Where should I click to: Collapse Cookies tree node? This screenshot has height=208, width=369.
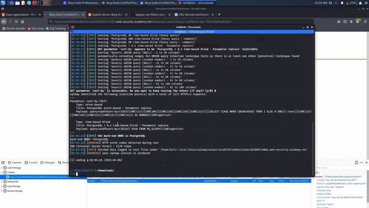click(x=2, y=172)
